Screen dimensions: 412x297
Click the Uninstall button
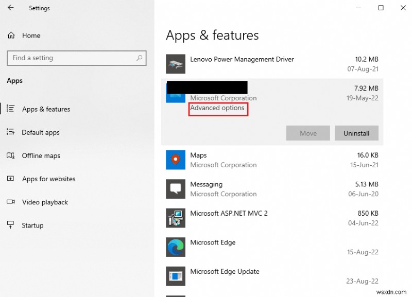point(356,133)
